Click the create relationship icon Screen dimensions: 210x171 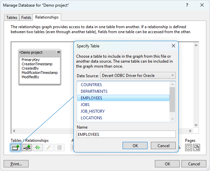[27, 147]
